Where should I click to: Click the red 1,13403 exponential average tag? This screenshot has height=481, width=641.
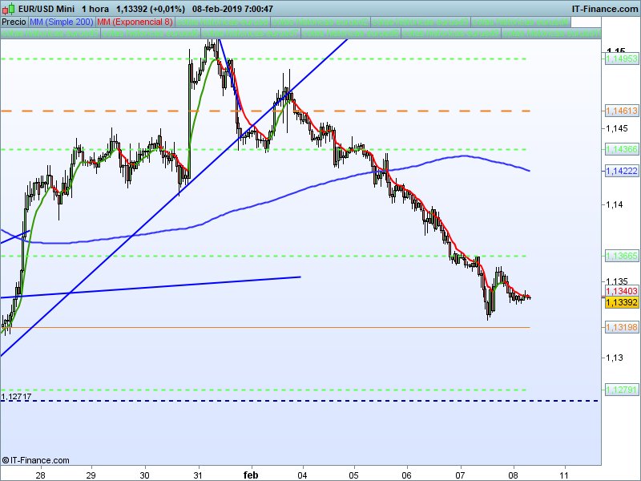point(621,292)
